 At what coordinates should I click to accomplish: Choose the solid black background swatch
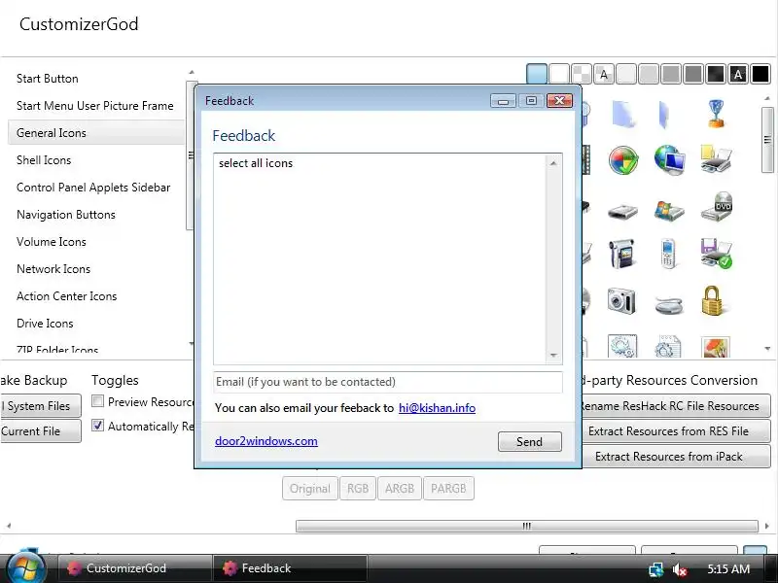[760, 74]
